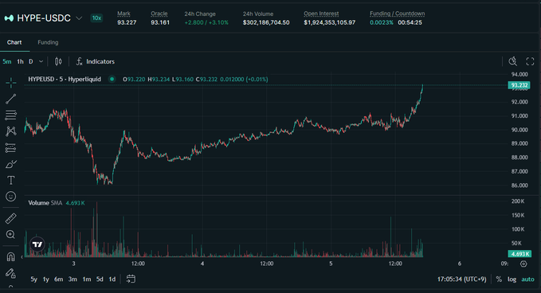This screenshot has width=541, height=293.
Task: Select the ruler measure tool
Action: 10,218
